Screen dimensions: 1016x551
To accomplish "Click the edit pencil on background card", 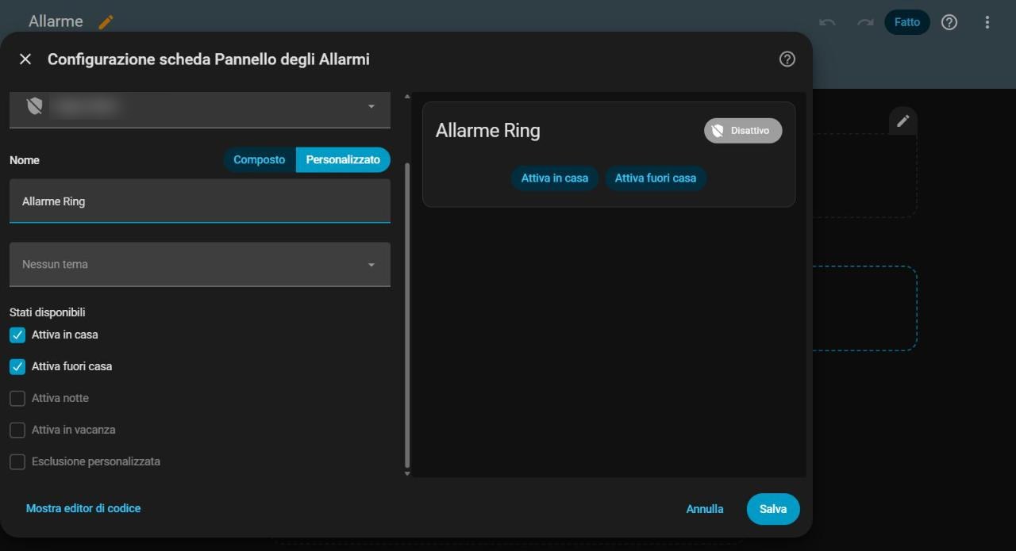I will [x=903, y=121].
